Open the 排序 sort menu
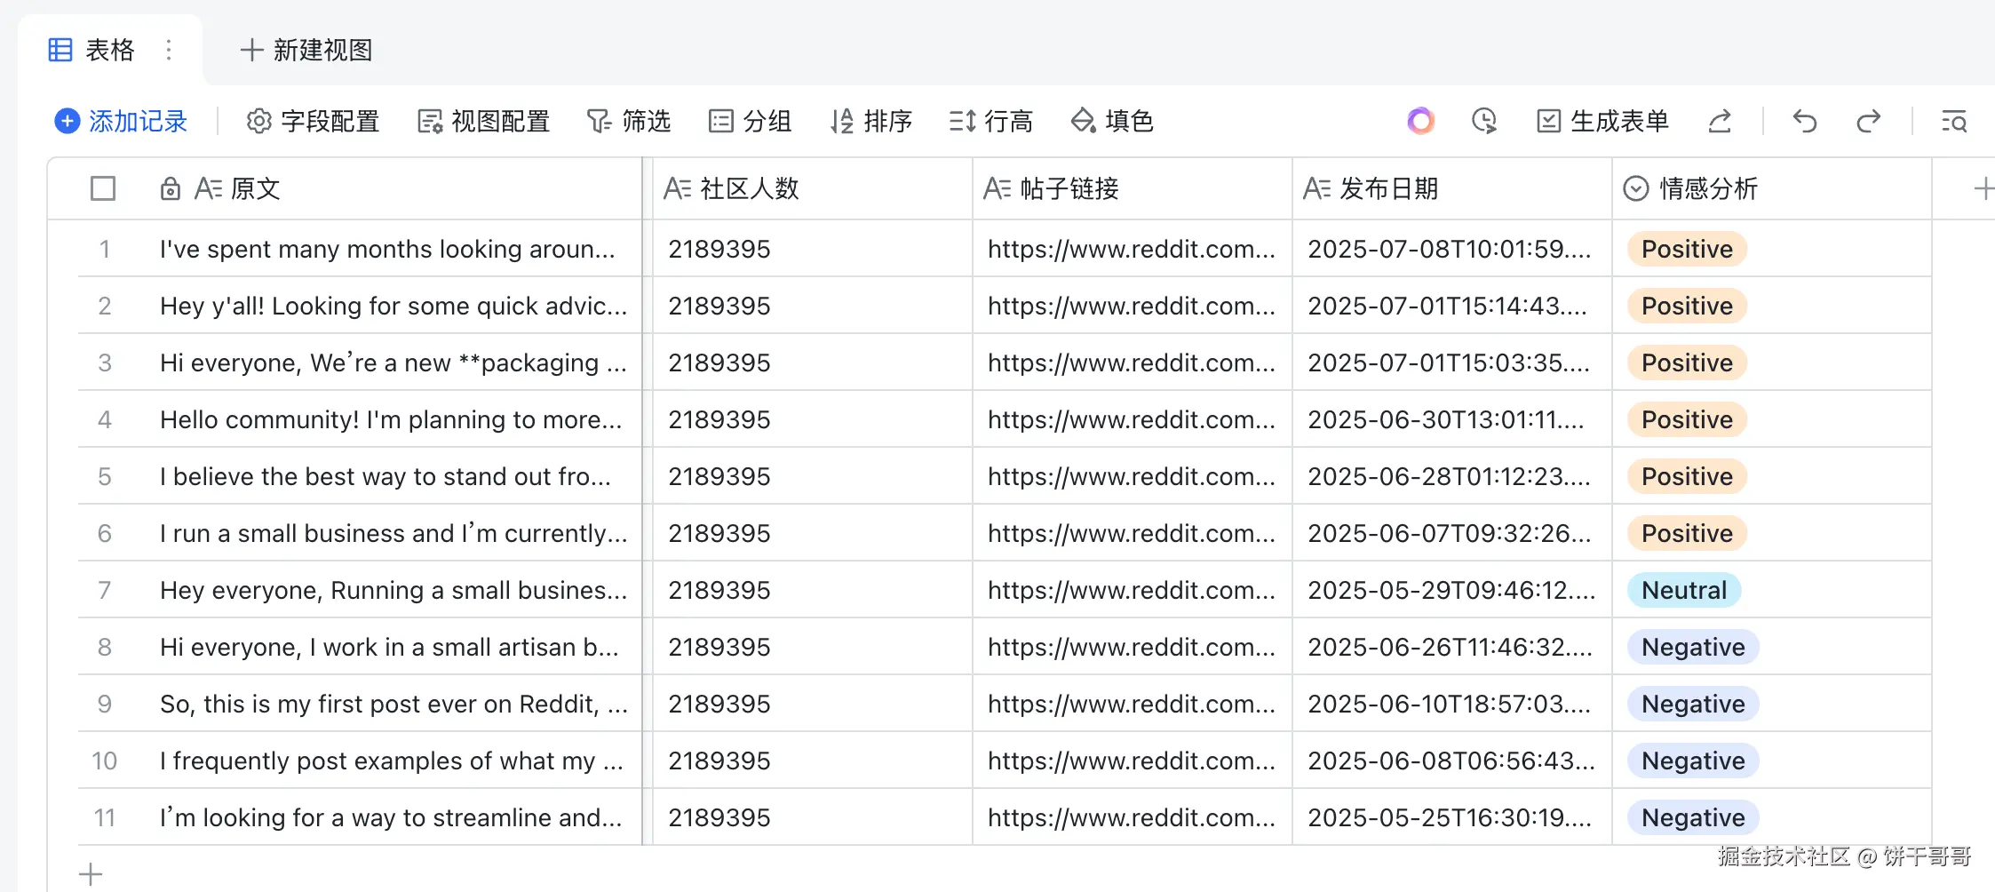 click(x=871, y=121)
